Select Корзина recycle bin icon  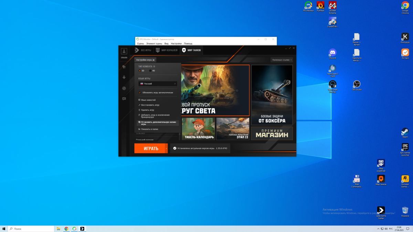coord(405,212)
